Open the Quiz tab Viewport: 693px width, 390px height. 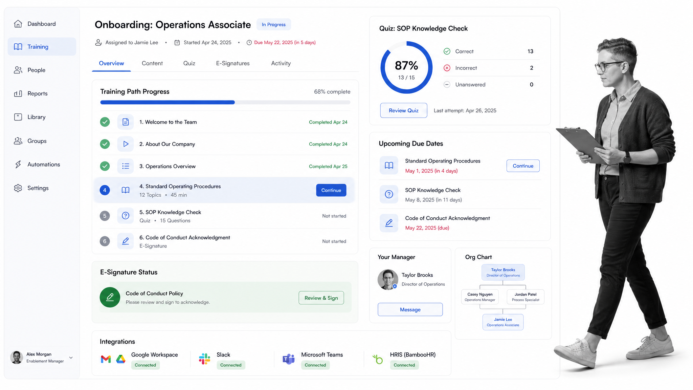(189, 63)
